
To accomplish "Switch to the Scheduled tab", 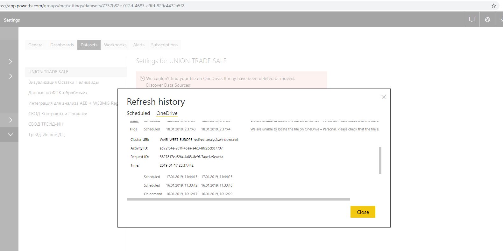I will click(x=138, y=113).
